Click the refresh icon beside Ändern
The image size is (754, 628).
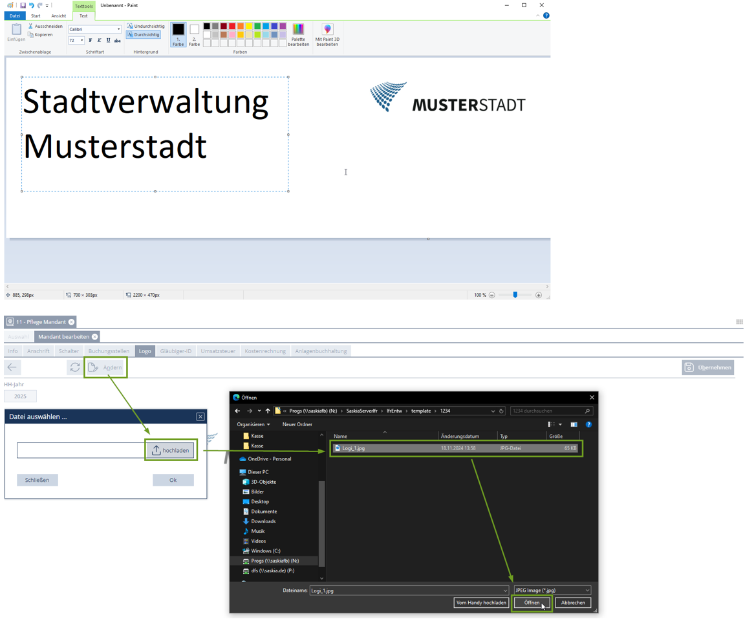tap(75, 367)
